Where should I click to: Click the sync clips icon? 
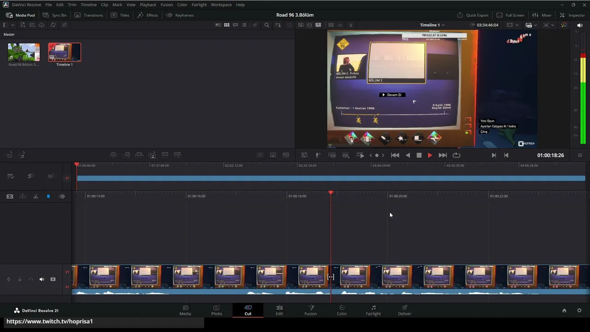coord(52,25)
